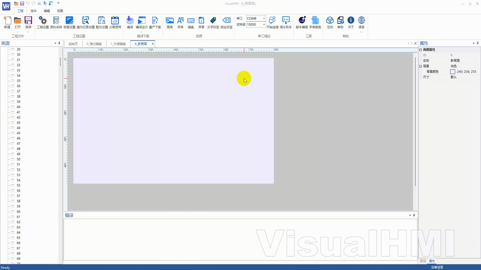Open 工程设置 project settings
481x270 pixels.
coord(43,22)
